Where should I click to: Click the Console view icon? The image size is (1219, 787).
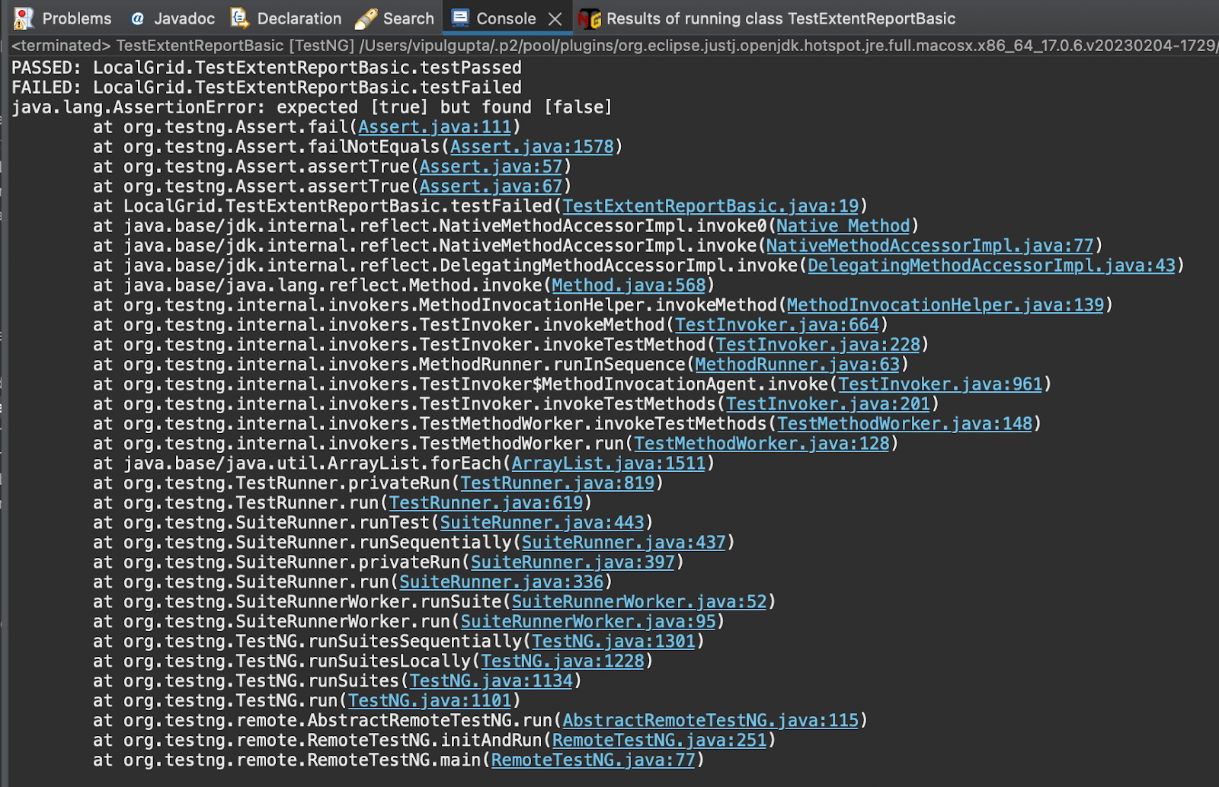point(458,18)
